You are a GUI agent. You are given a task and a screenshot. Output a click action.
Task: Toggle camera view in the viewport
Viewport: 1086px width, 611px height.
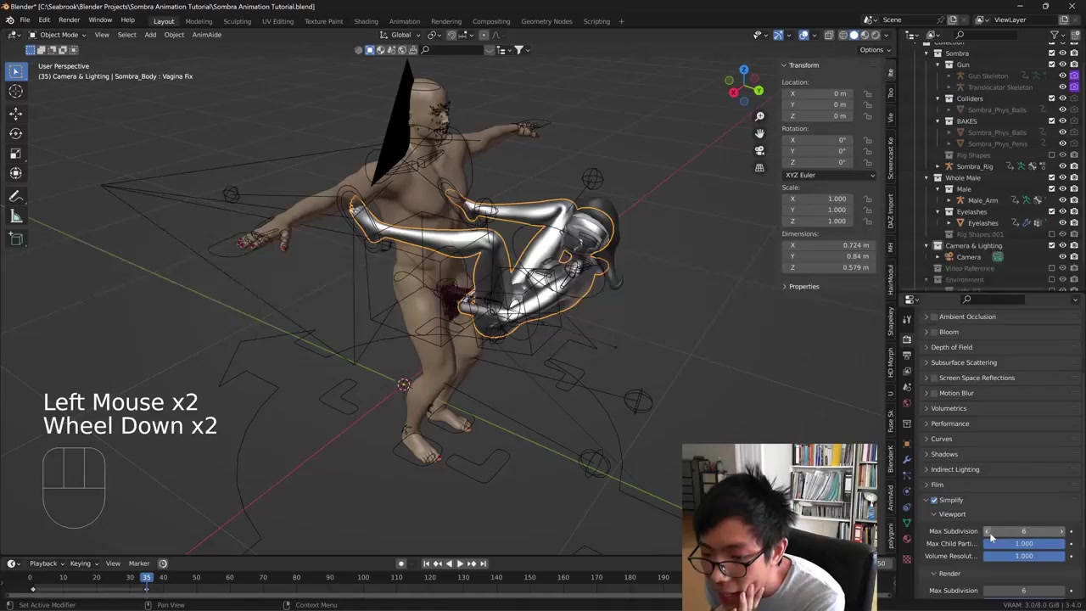point(759,150)
